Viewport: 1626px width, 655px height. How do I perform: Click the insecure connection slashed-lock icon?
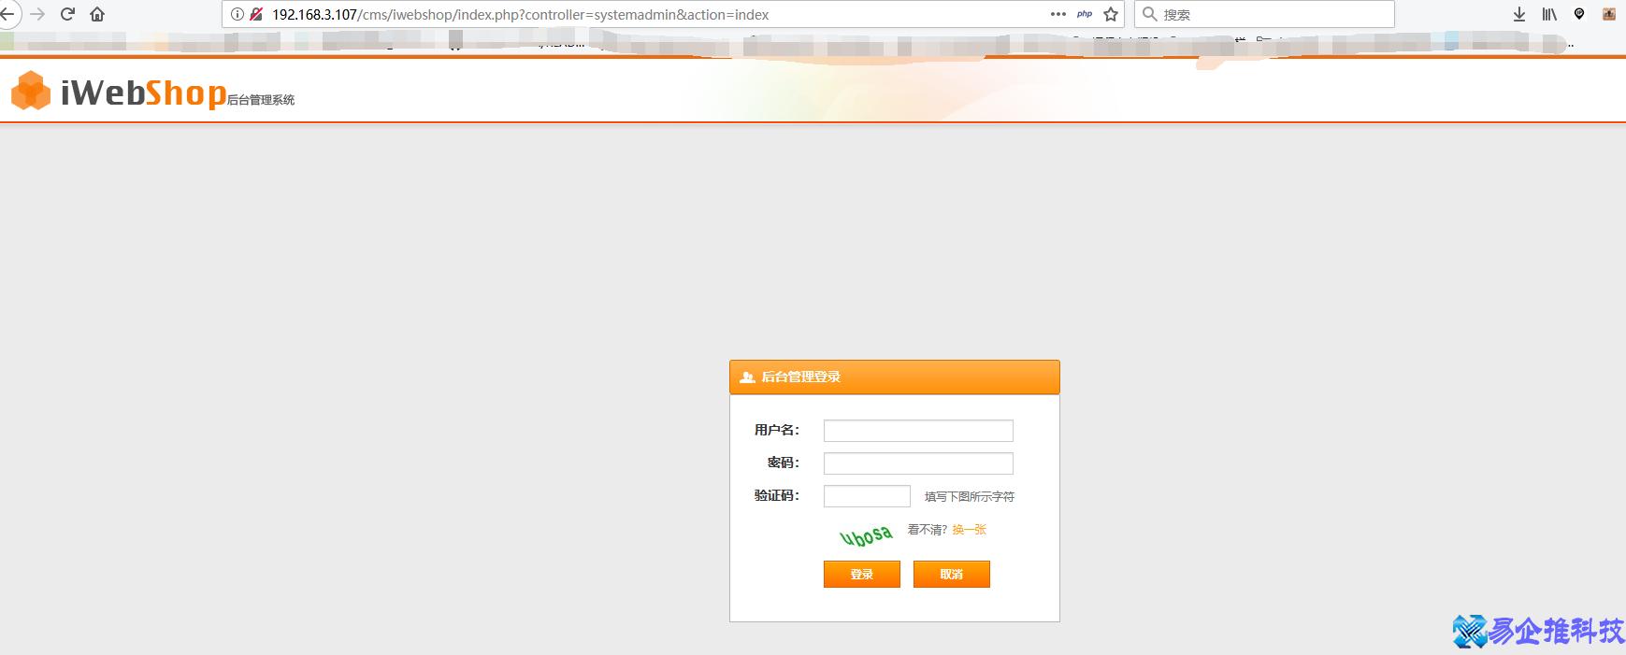[256, 14]
